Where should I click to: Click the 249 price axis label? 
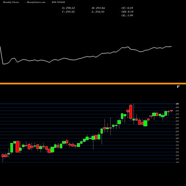click(x=177, y=125)
